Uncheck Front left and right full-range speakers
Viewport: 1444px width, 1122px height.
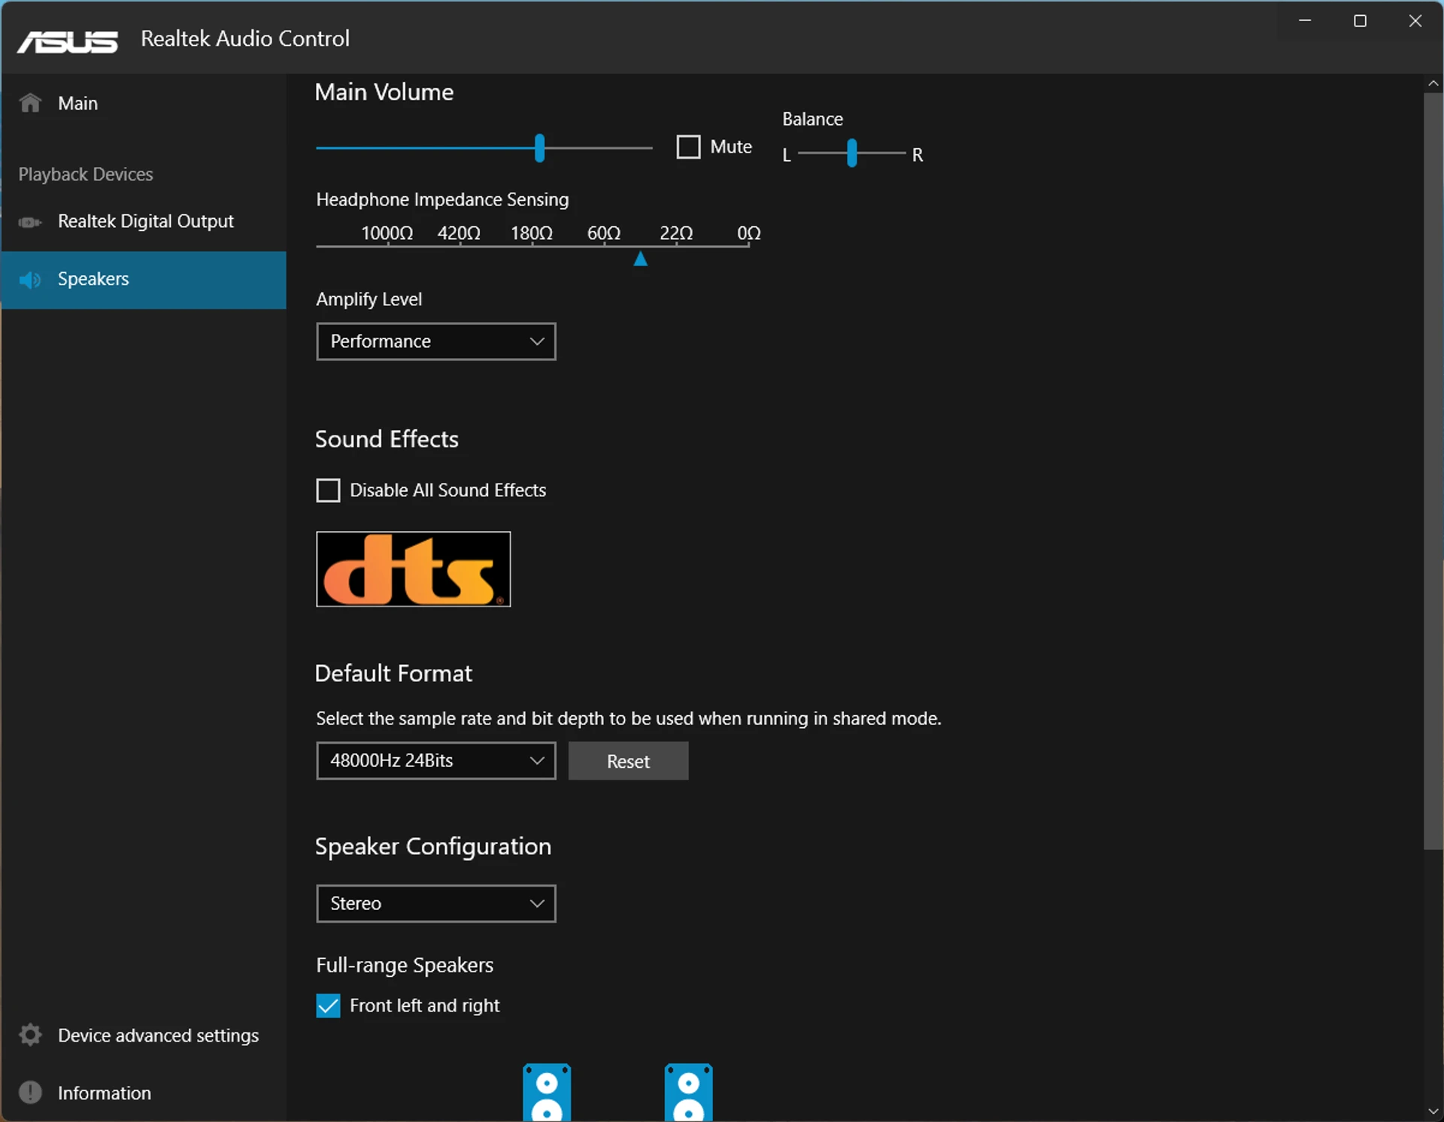[x=328, y=1005]
